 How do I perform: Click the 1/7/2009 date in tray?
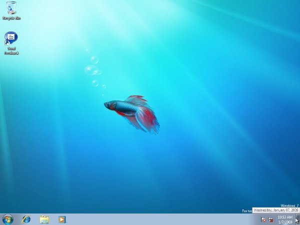tap(285, 221)
